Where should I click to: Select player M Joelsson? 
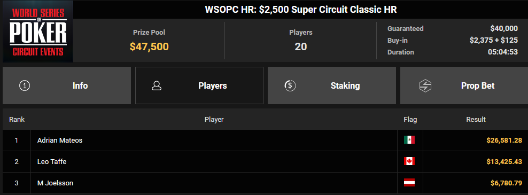[x=55, y=183]
